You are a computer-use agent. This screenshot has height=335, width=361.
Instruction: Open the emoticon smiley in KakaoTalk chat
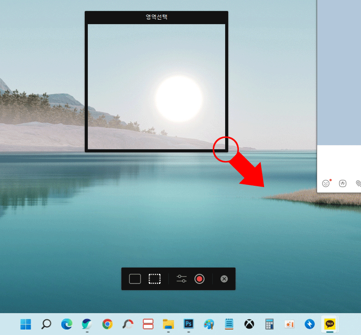(326, 183)
